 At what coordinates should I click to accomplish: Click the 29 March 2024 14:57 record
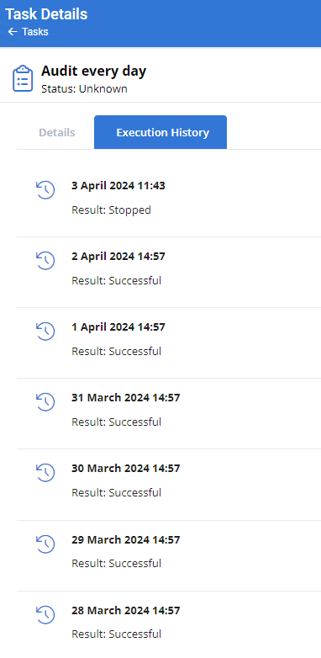tap(169, 555)
